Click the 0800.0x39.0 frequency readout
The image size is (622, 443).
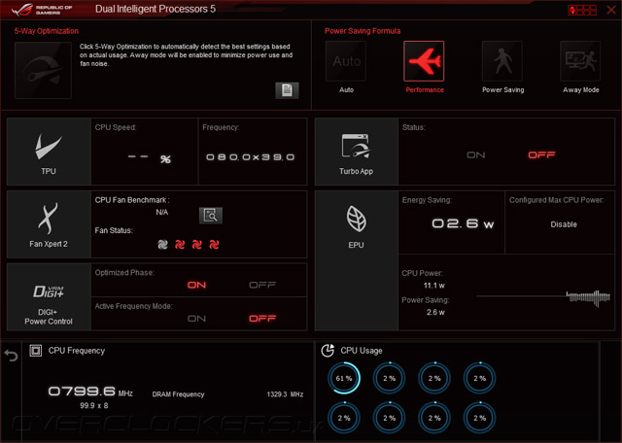coord(251,157)
